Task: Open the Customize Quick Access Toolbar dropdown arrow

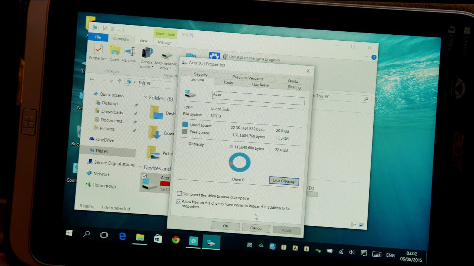Action: tap(119, 30)
